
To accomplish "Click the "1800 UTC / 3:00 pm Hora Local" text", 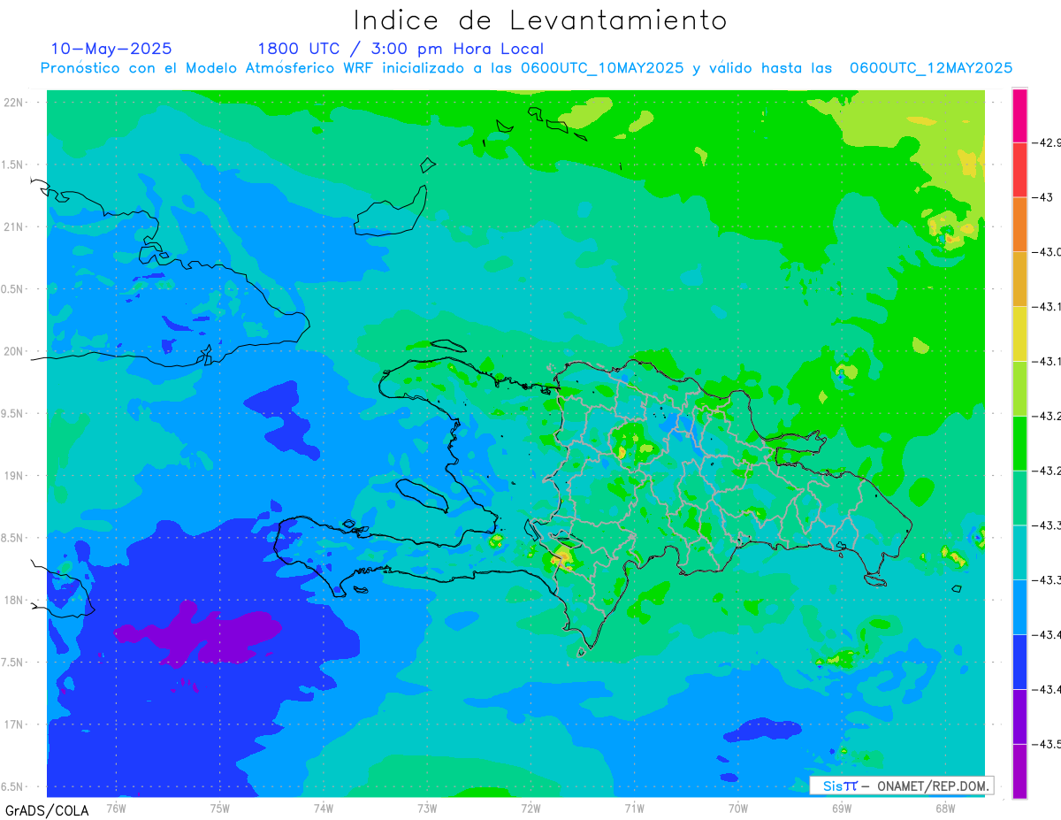I will (401, 49).
